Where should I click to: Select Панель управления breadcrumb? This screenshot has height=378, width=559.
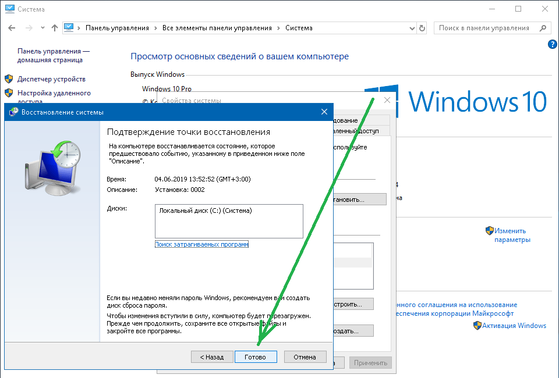tap(117, 28)
